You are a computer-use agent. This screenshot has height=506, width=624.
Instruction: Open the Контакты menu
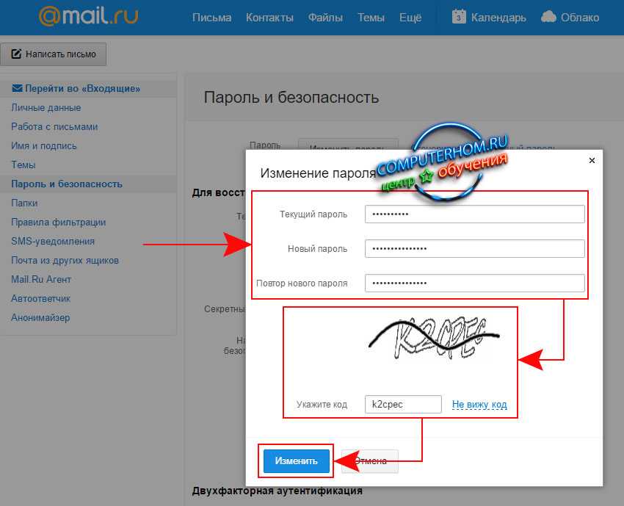click(269, 17)
